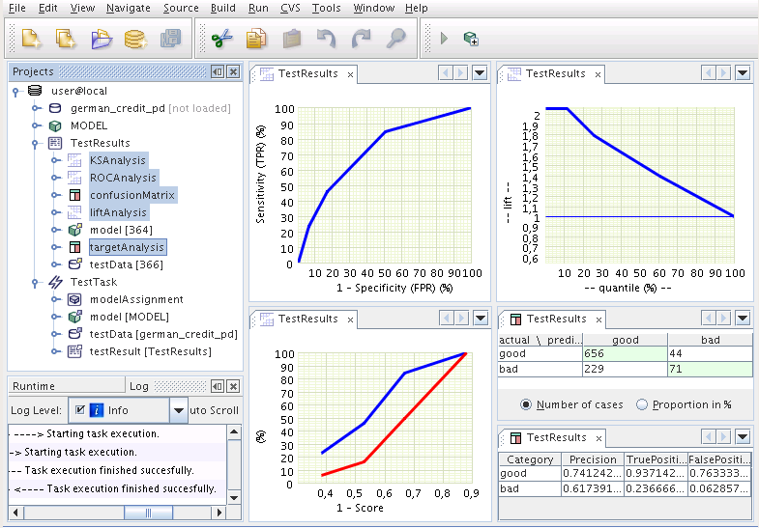
Task: Click the user@local server icon
Action: 35,91
